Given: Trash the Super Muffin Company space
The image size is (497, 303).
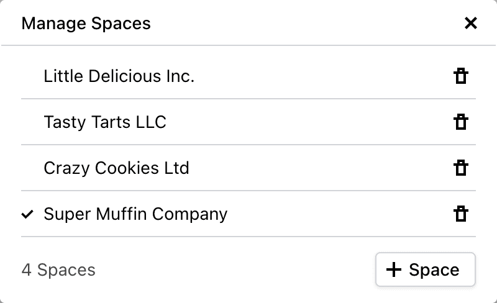Looking at the screenshot, I should click(x=460, y=214).
